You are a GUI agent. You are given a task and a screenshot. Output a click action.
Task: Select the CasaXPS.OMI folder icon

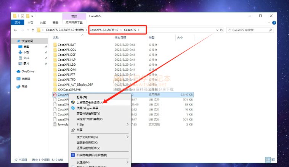[x=55, y=70]
